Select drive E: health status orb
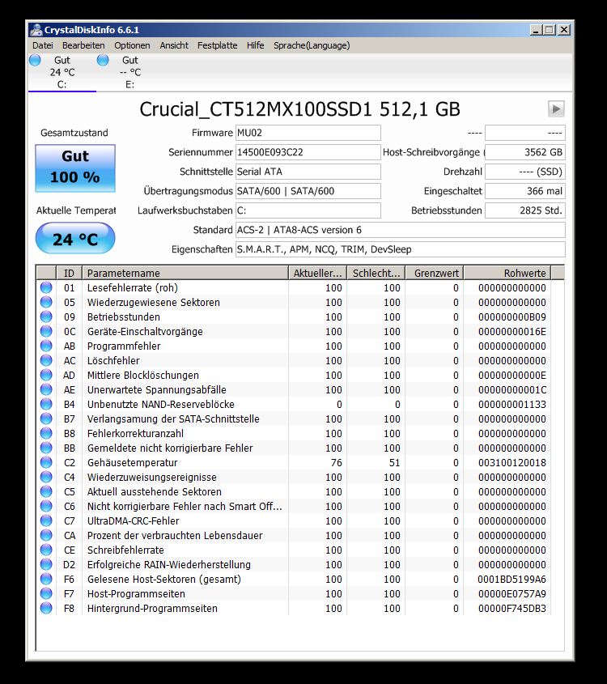This screenshot has height=684, width=607. [103, 60]
